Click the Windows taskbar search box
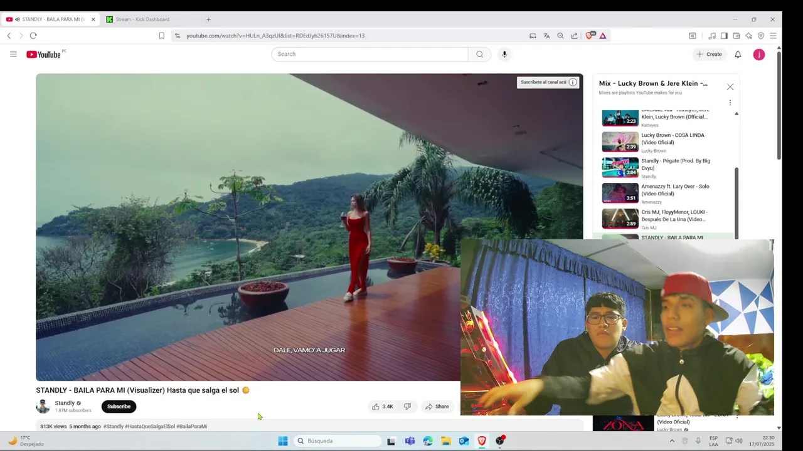Image resolution: width=803 pixels, height=451 pixels. click(338, 441)
